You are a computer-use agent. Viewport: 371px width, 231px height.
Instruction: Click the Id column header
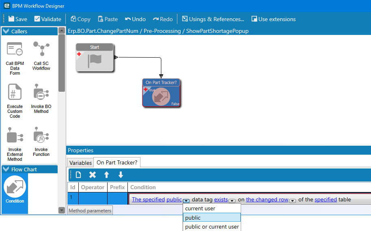pos(73,187)
